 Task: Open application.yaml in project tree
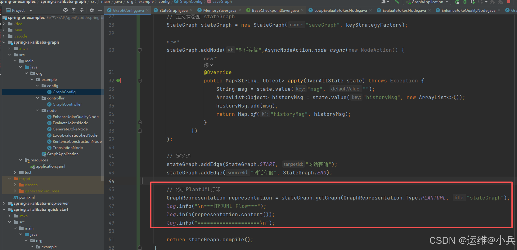[50, 166]
